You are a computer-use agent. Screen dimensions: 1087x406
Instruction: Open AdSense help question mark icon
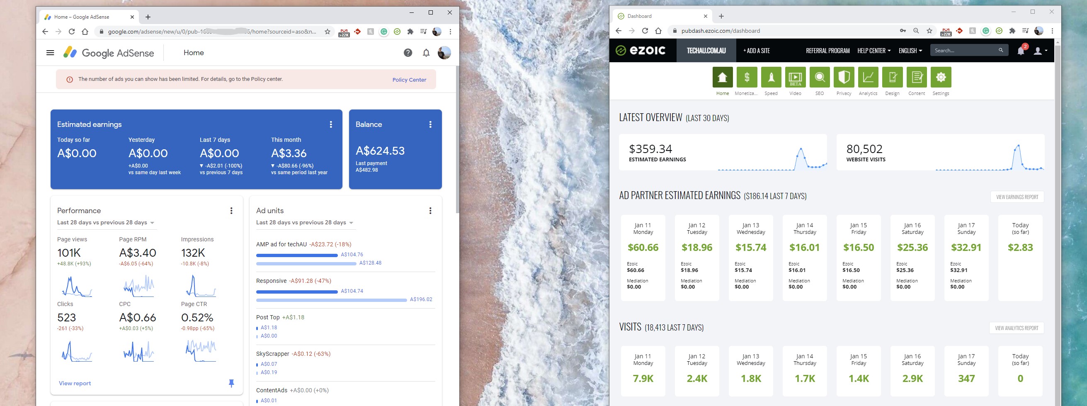pos(408,53)
